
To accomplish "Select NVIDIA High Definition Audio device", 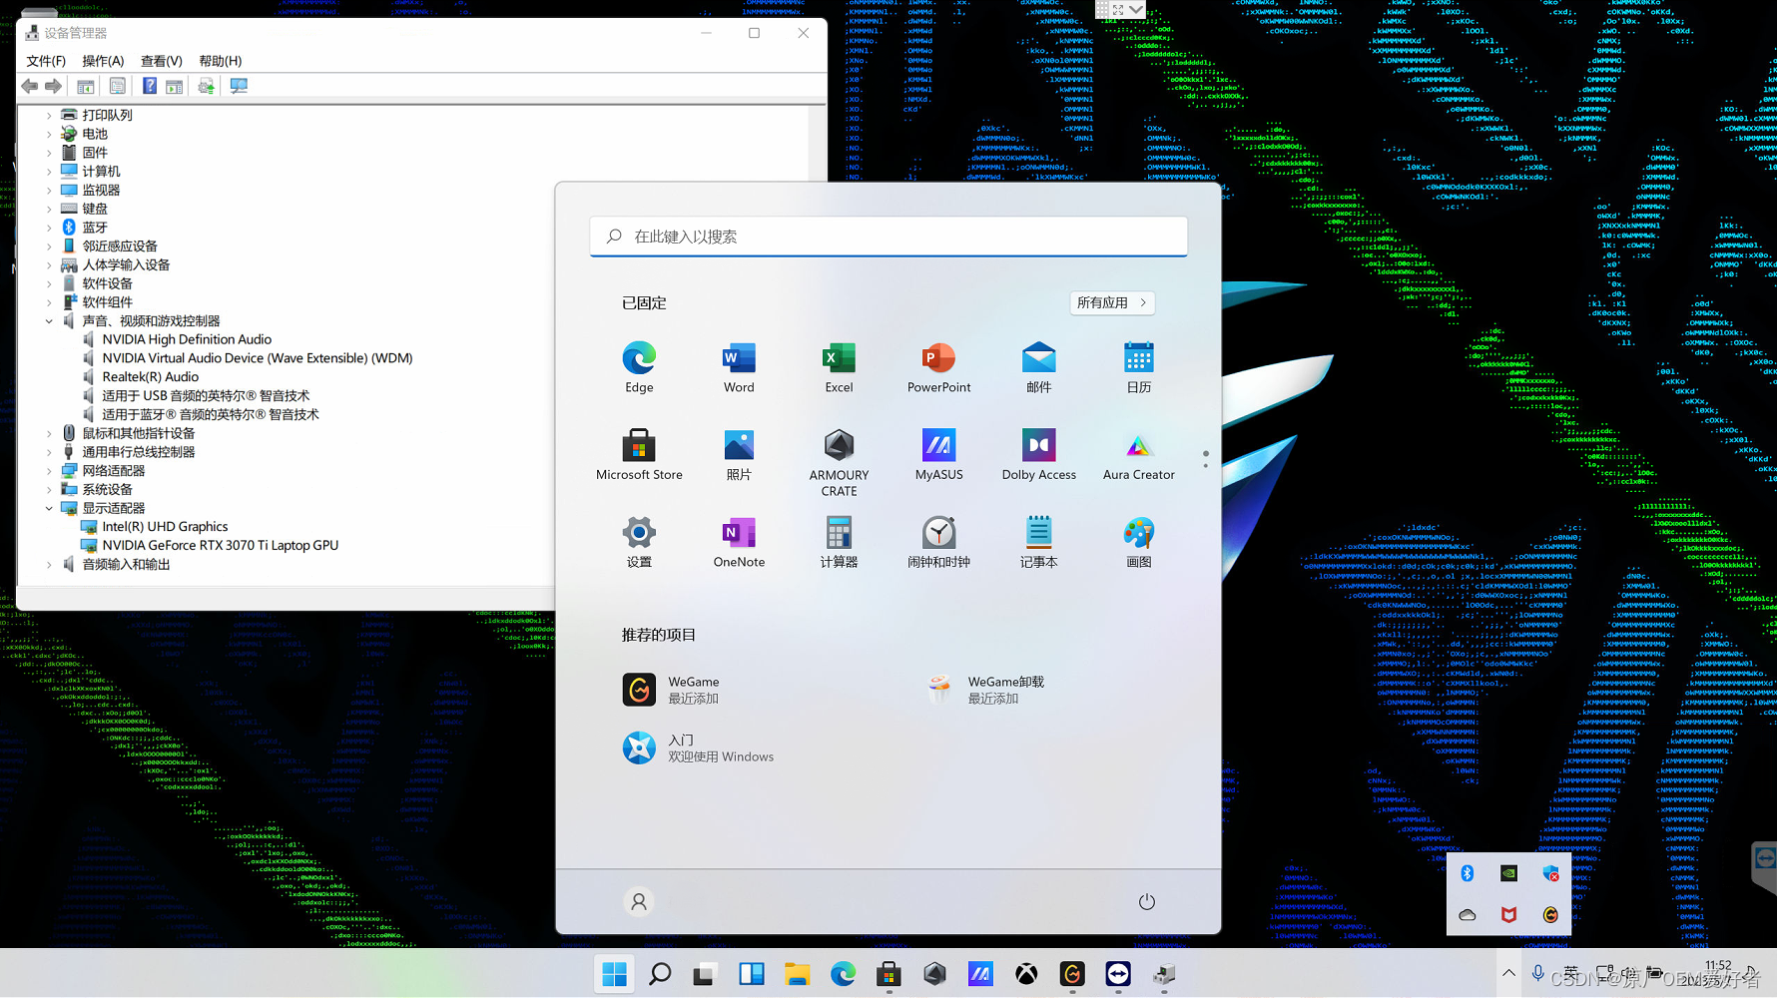I will coord(187,339).
